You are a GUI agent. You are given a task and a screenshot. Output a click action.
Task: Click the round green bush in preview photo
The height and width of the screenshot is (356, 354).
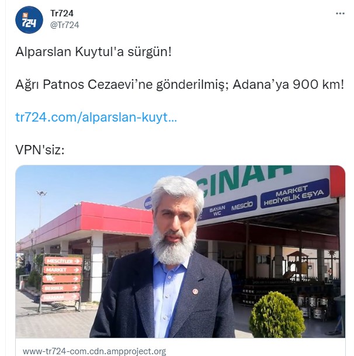[x=276, y=314]
